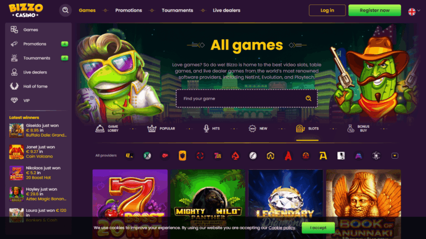Open the Cookie policy link

tap(281, 227)
